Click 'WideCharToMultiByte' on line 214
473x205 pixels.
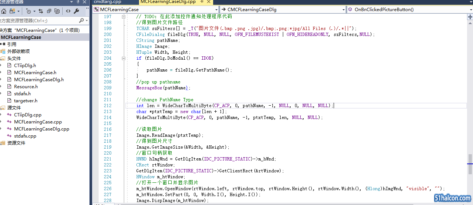pos(161,118)
